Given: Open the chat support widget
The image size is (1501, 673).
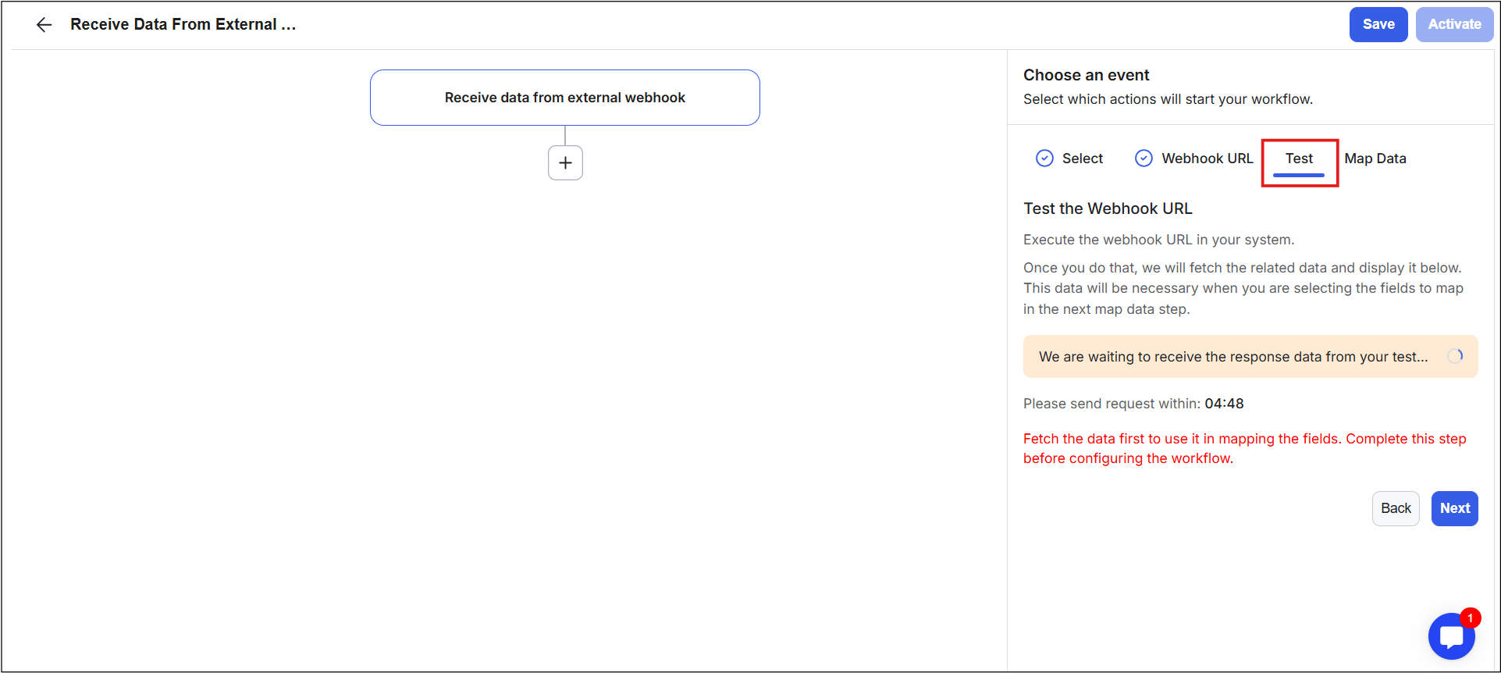Looking at the screenshot, I should click(x=1451, y=637).
